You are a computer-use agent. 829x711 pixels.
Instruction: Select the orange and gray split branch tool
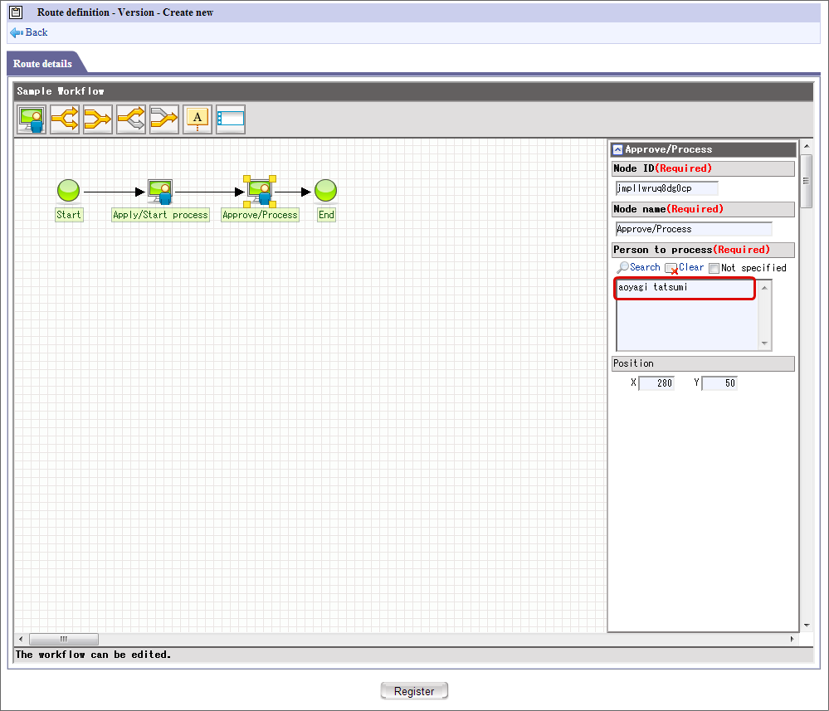131,119
